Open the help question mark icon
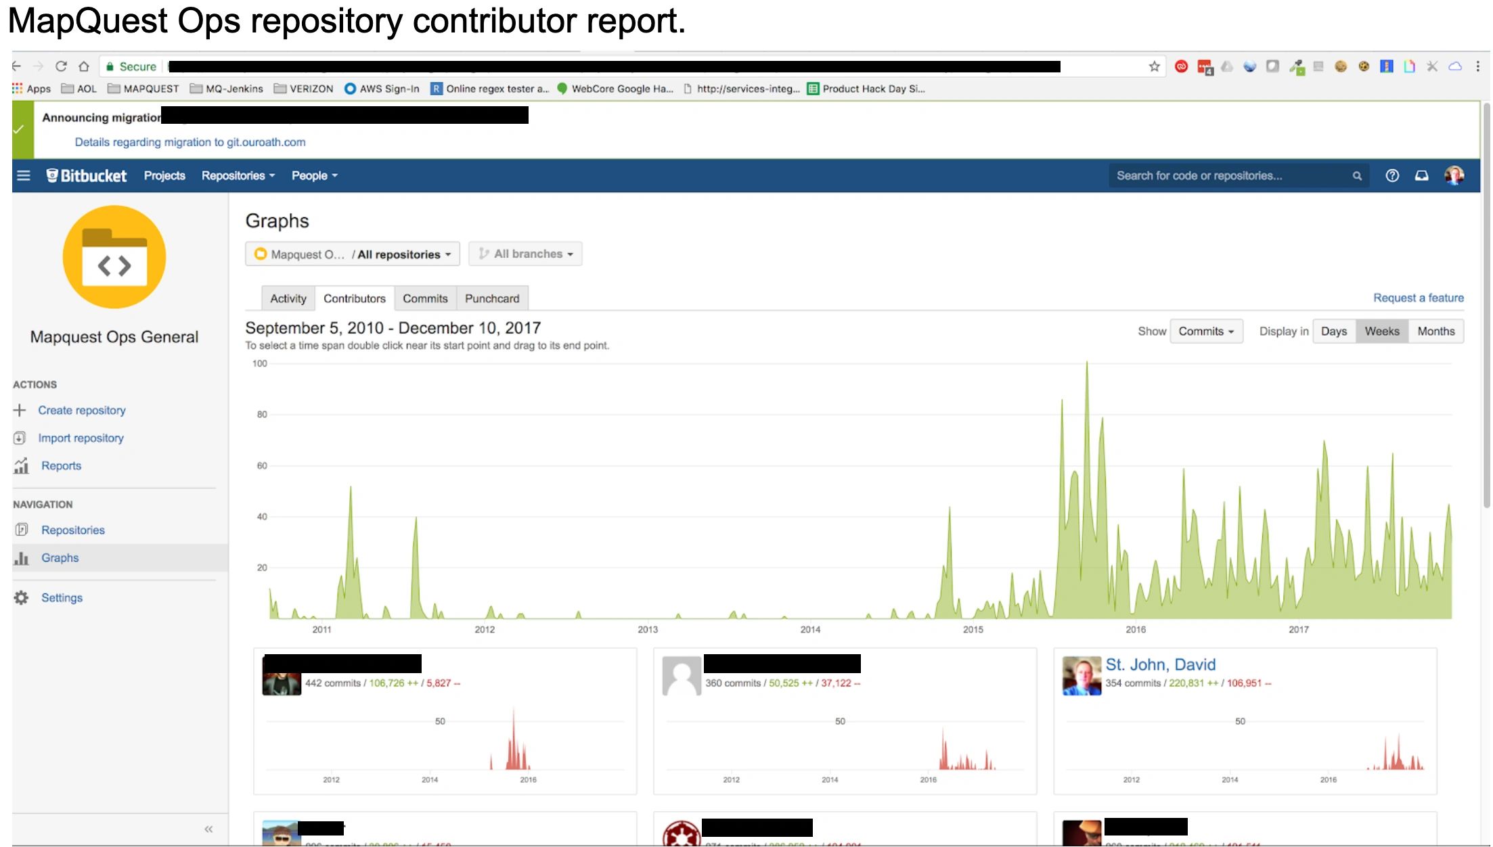Image resolution: width=1493 pixels, height=847 pixels. click(x=1392, y=176)
